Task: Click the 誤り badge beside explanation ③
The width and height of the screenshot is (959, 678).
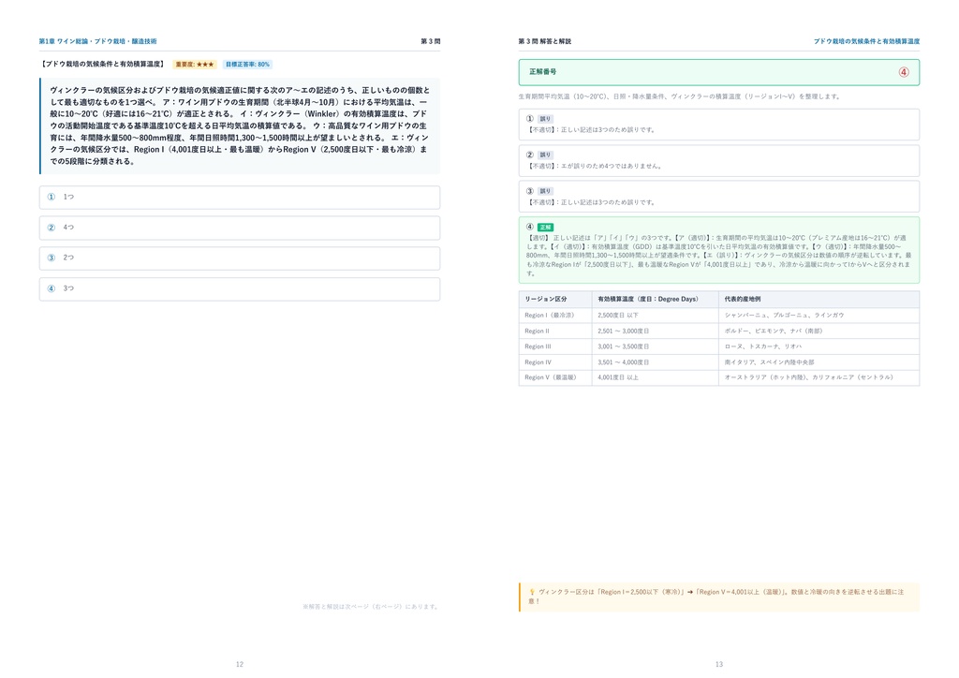Action: coord(545,191)
